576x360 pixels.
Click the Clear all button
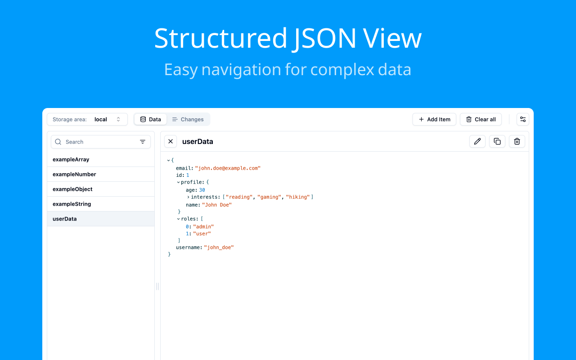coord(481,119)
